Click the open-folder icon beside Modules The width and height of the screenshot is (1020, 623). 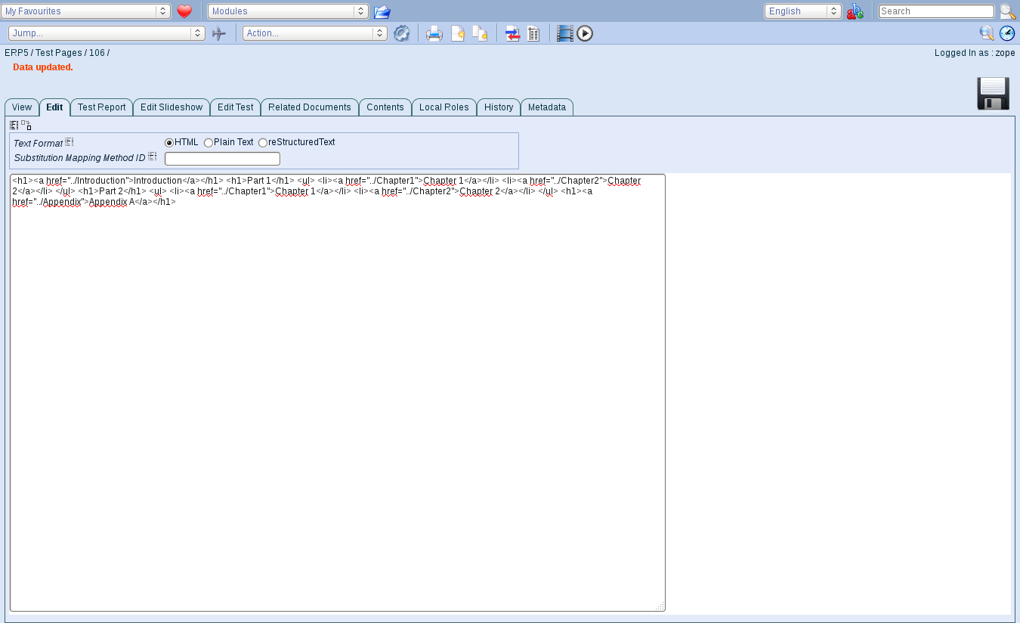(x=382, y=11)
